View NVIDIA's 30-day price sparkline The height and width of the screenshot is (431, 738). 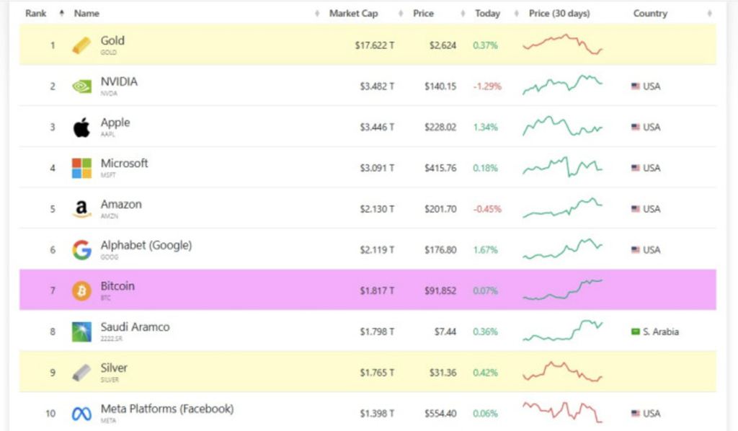(x=562, y=85)
